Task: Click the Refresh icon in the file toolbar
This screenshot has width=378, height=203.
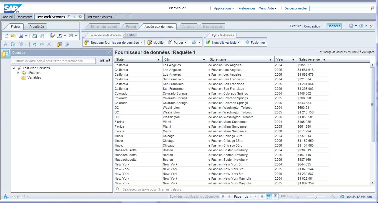Action: 67,44
